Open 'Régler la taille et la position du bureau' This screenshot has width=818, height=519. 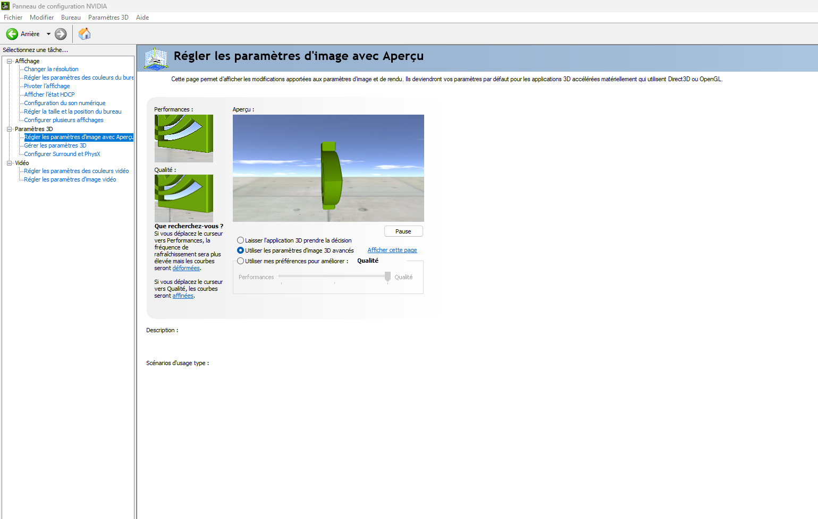pos(73,111)
